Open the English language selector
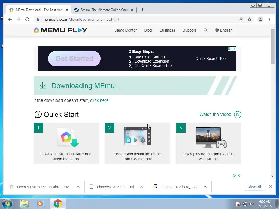 [224, 30]
